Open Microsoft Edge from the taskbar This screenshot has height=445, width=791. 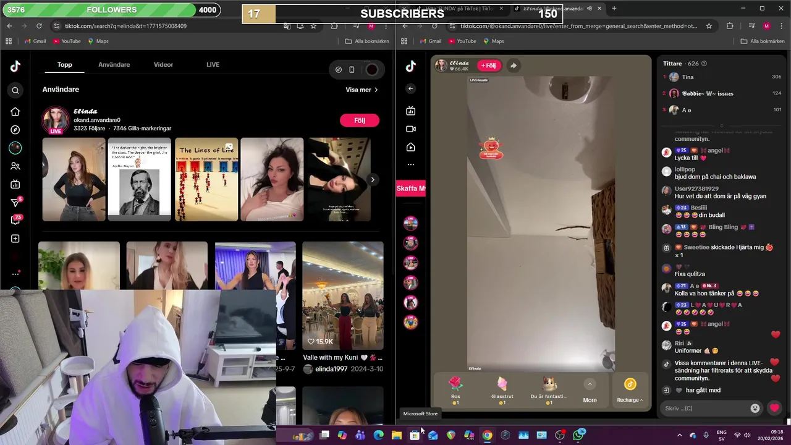[x=378, y=435]
